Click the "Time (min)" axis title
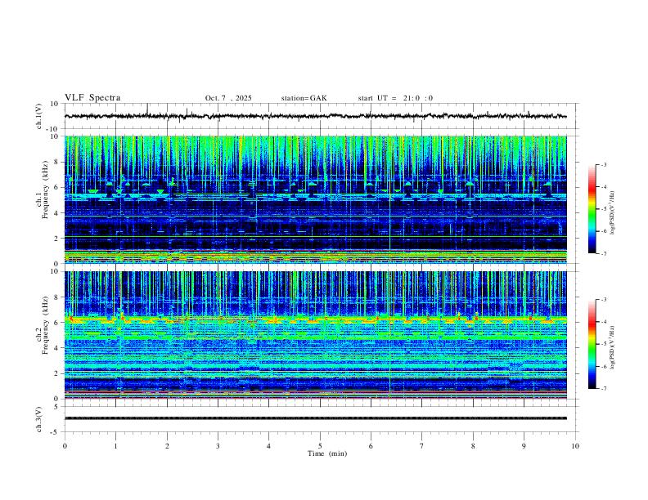 [327, 453]
